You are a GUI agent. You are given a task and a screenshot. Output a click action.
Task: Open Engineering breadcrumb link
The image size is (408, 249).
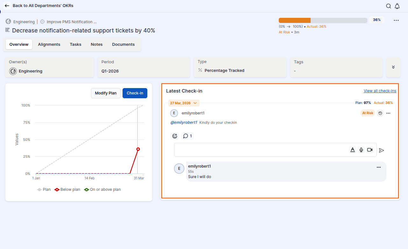[24, 22]
